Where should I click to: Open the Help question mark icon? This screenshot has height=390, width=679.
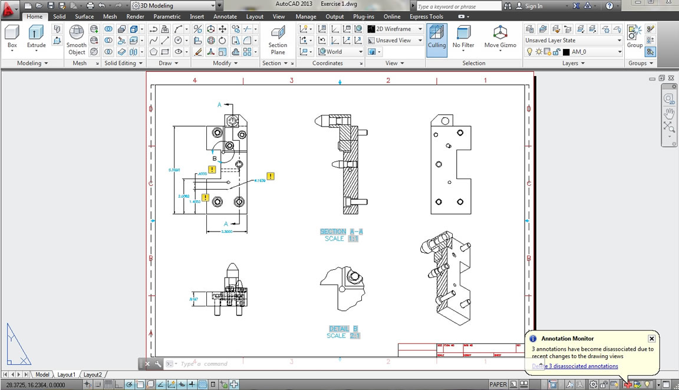(x=609, y=6)
